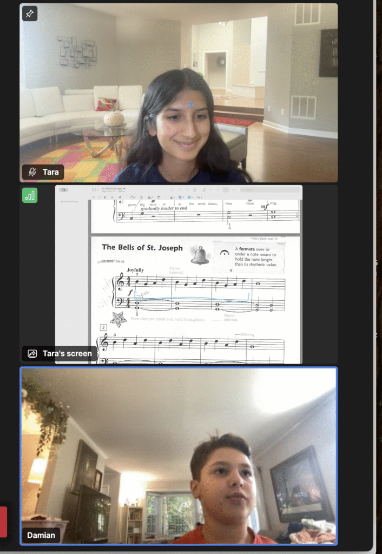Screen dimensions: 382x554
Task: Select Tara's name label
Action: tap(50, 173)
